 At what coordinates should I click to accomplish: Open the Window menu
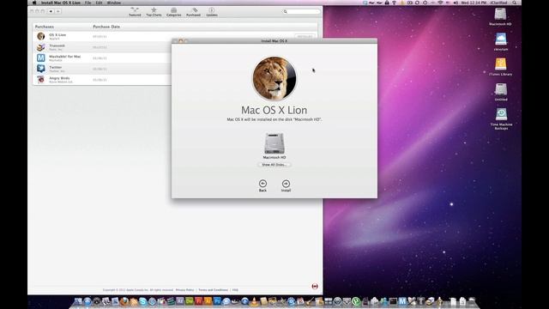[114, 3]
